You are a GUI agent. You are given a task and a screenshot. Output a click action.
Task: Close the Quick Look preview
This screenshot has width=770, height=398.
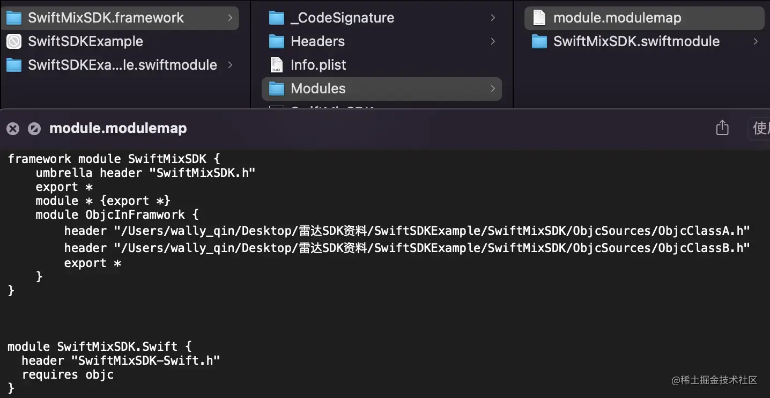click(x=13, y=129)
